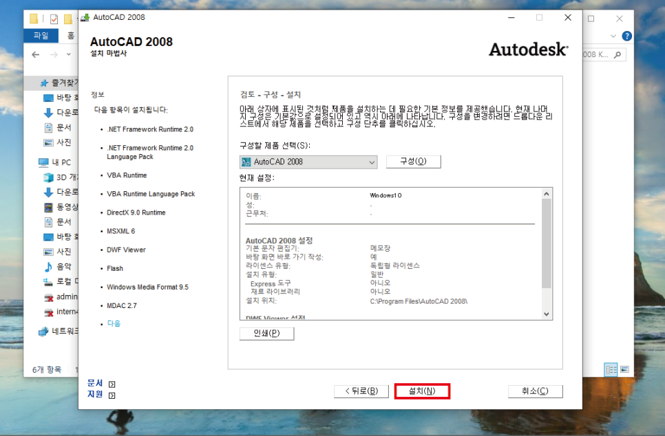
Task: Open recent locations chevron in File Explorer
Action: pyautogui.click(x=69, y=54)
